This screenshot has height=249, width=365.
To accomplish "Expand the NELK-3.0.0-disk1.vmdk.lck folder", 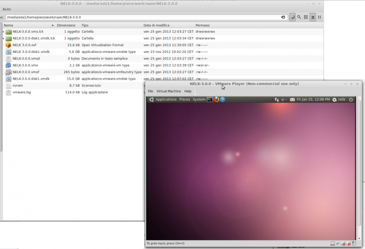I will (x=3, y=38).
